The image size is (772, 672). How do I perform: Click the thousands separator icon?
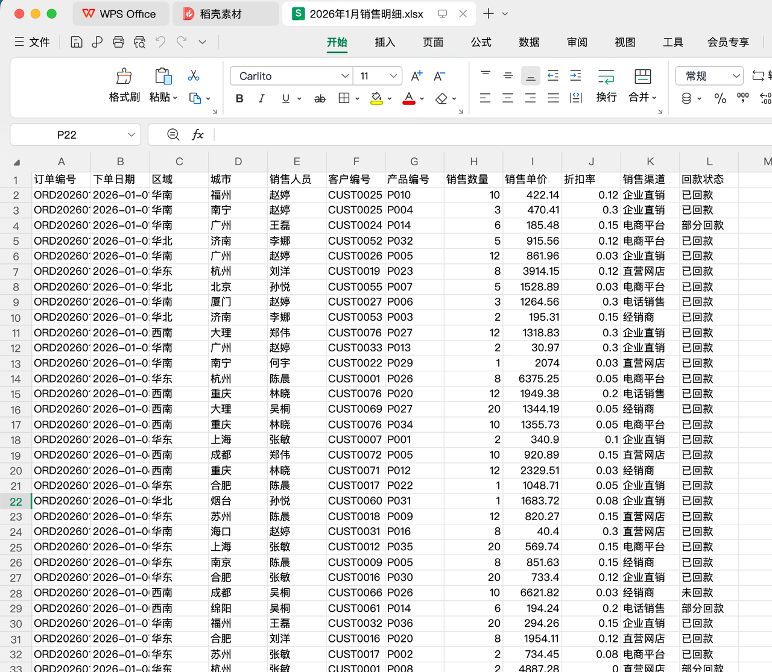click(743, 97)
